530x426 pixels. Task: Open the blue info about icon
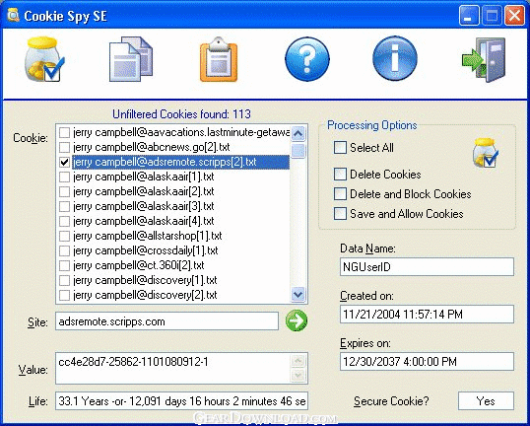click(394, 59)
